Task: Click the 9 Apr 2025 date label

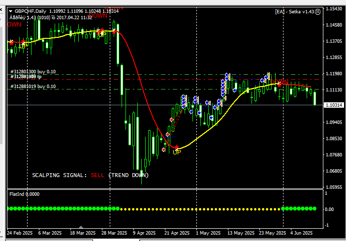Action: (x=144, y=233)
